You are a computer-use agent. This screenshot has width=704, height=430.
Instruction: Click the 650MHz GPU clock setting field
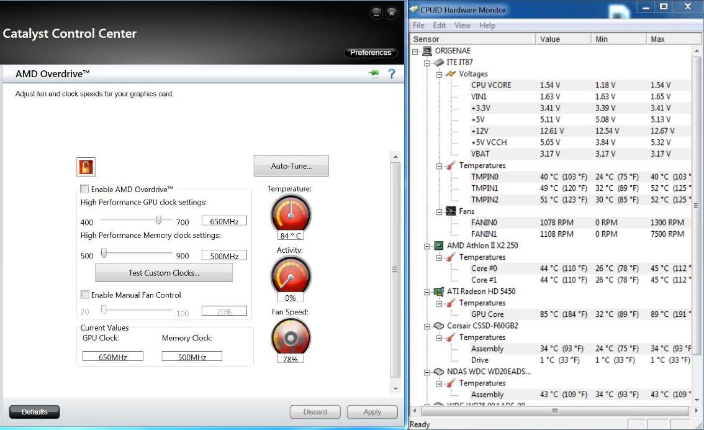[x=224, y=221]
